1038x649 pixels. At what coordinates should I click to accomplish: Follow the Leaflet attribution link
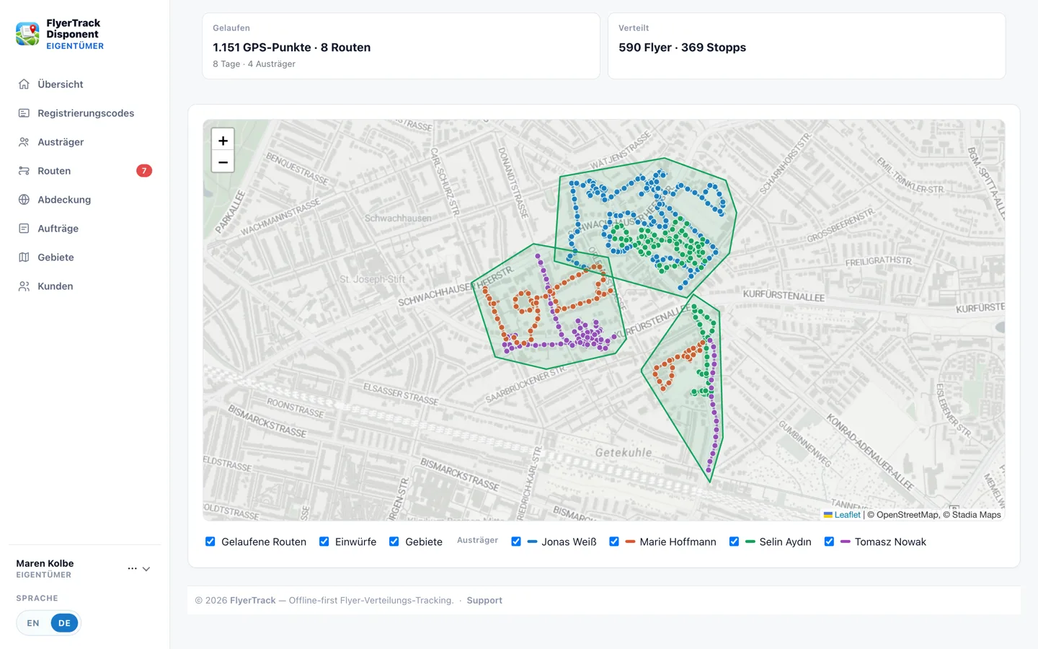tap(847, 515)
